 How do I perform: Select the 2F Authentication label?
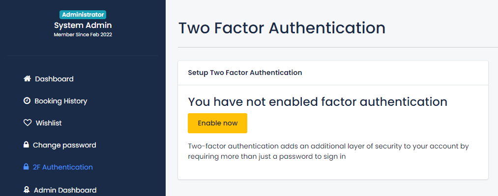62,167
